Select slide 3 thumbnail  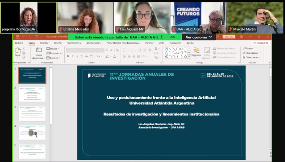coord(32,114)
